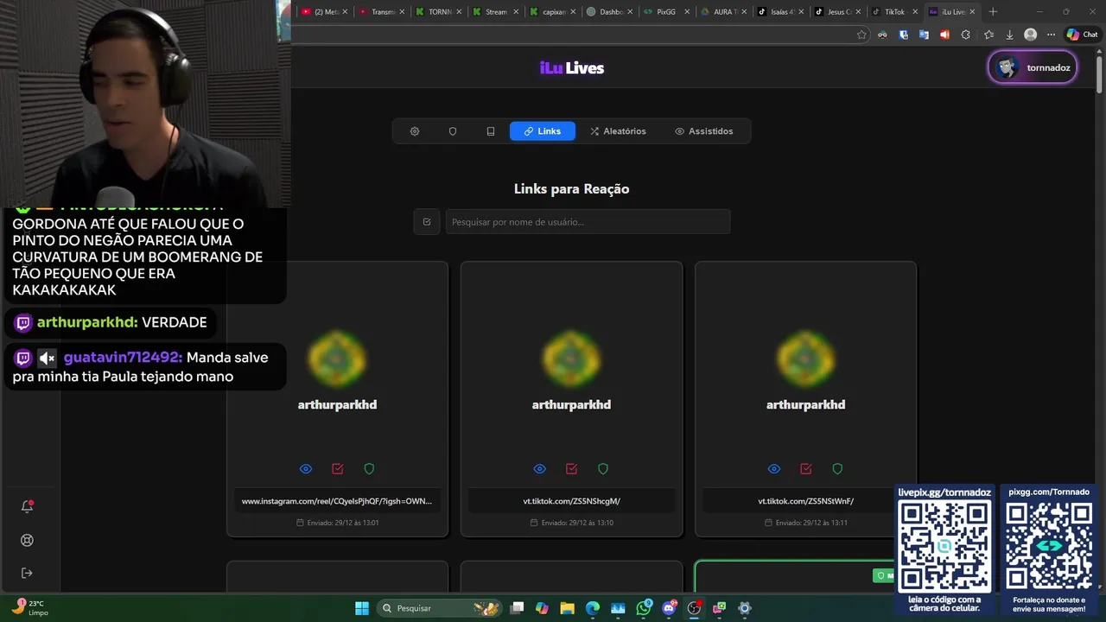Open Discord from the taskbar
The image size is (1106, 622).
click(669, 608)
